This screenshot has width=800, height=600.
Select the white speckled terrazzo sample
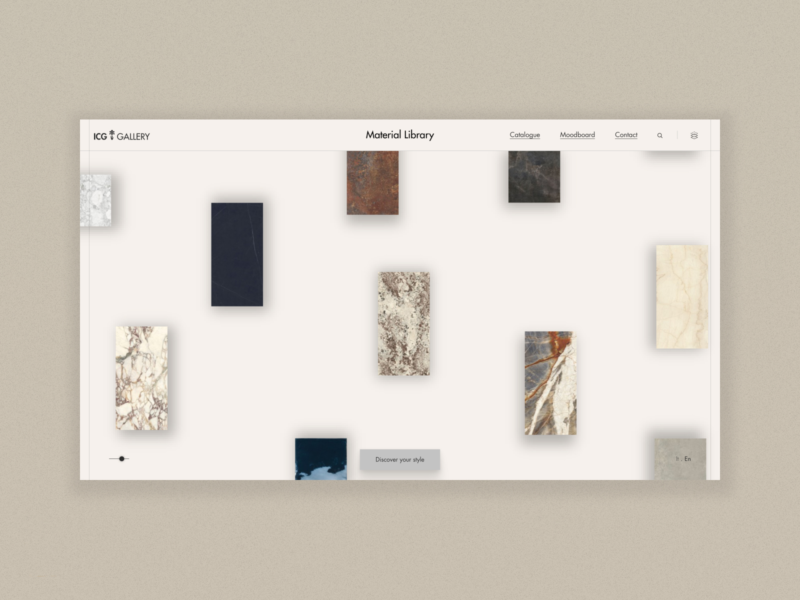point(95,200)
